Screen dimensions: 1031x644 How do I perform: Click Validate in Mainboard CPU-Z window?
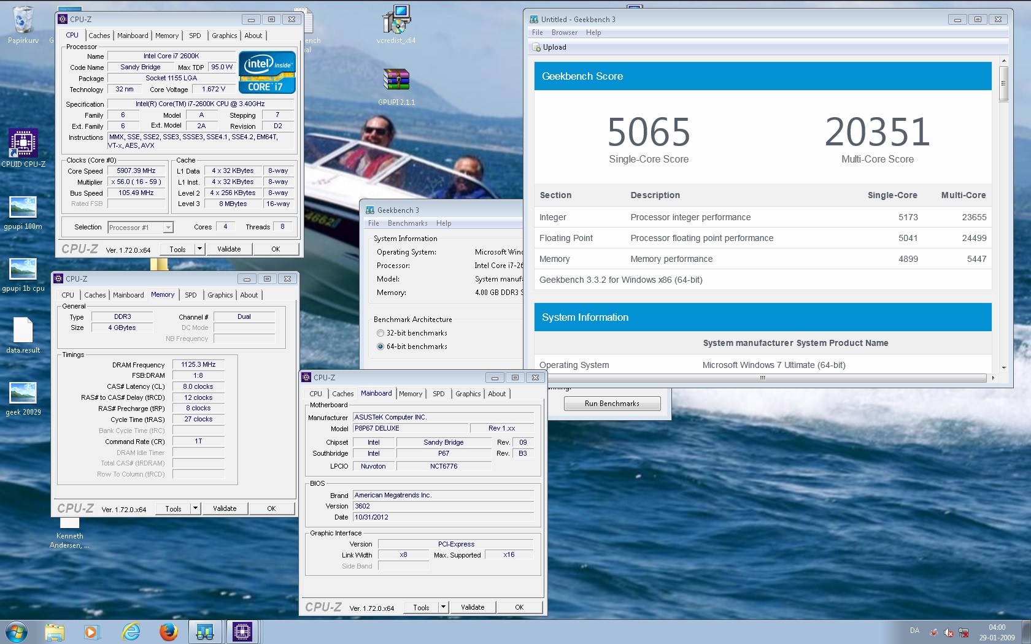coord(473,607)
